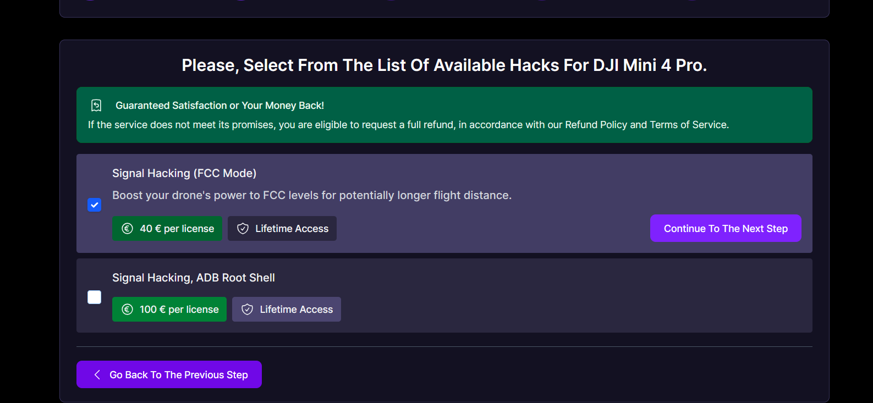Click the refund receipt icon in green banner

click(96, 105)
